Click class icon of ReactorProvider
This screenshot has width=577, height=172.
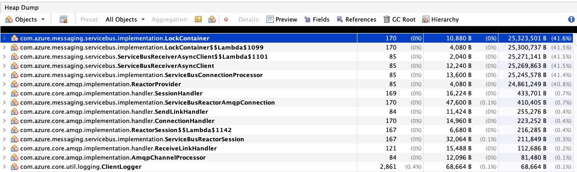[14, 84]
